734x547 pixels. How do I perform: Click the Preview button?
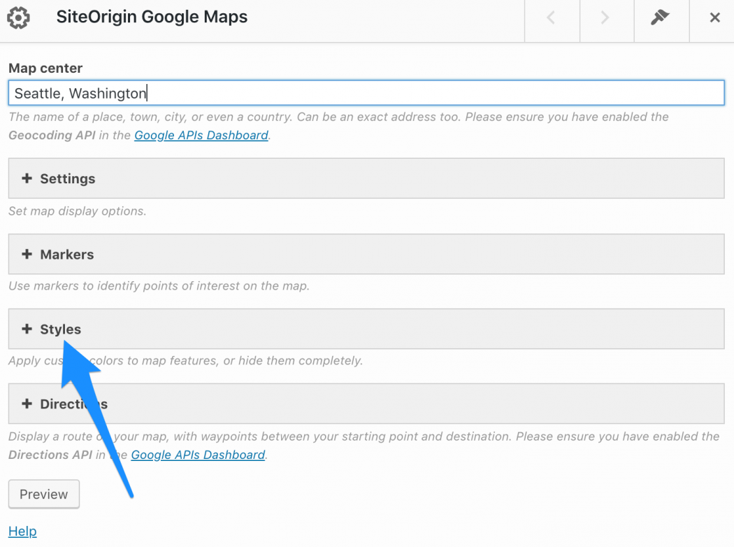(x=43, y=494)
